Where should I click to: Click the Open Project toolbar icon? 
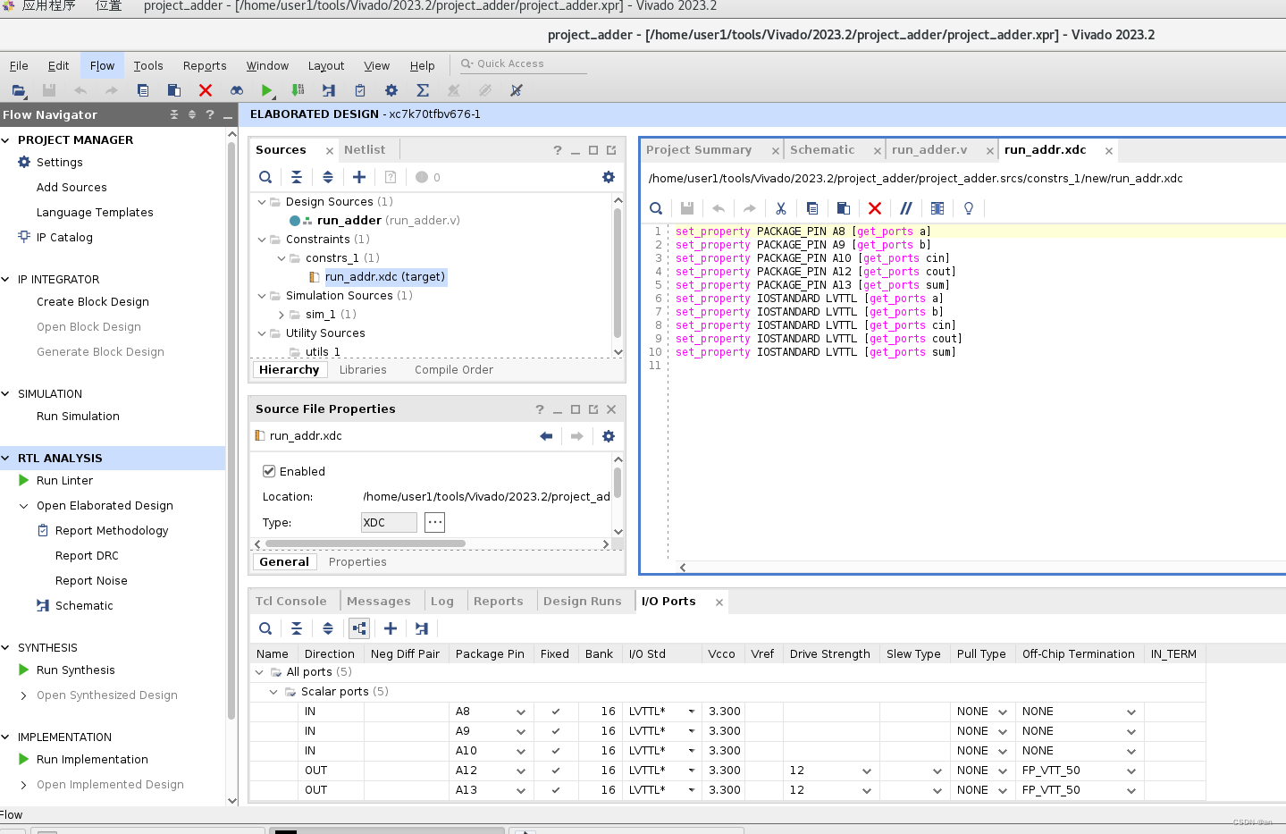[19, 90]
